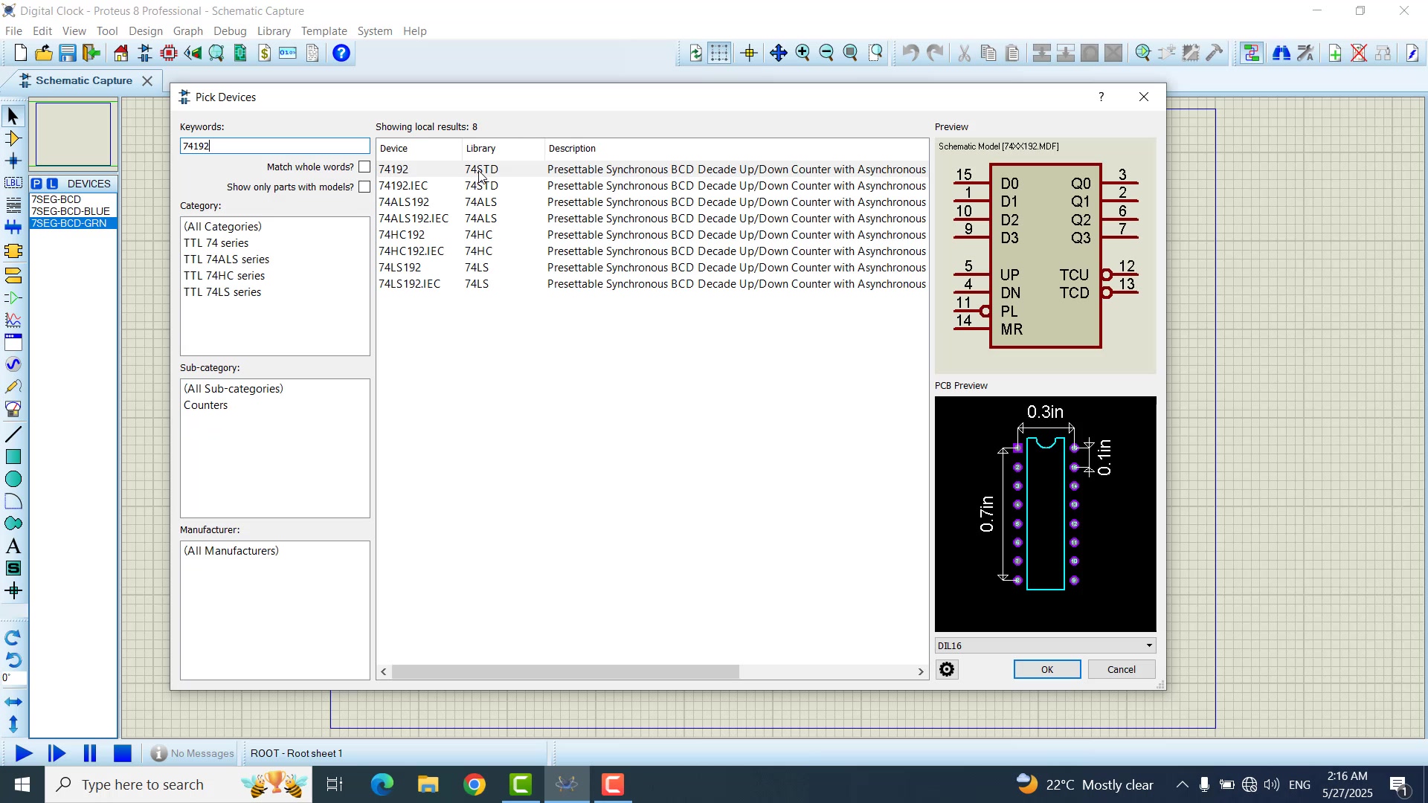Click OK button in Pick Devices
Viewport: 1428px width, 803px height.
click(x=1046, y=669)
